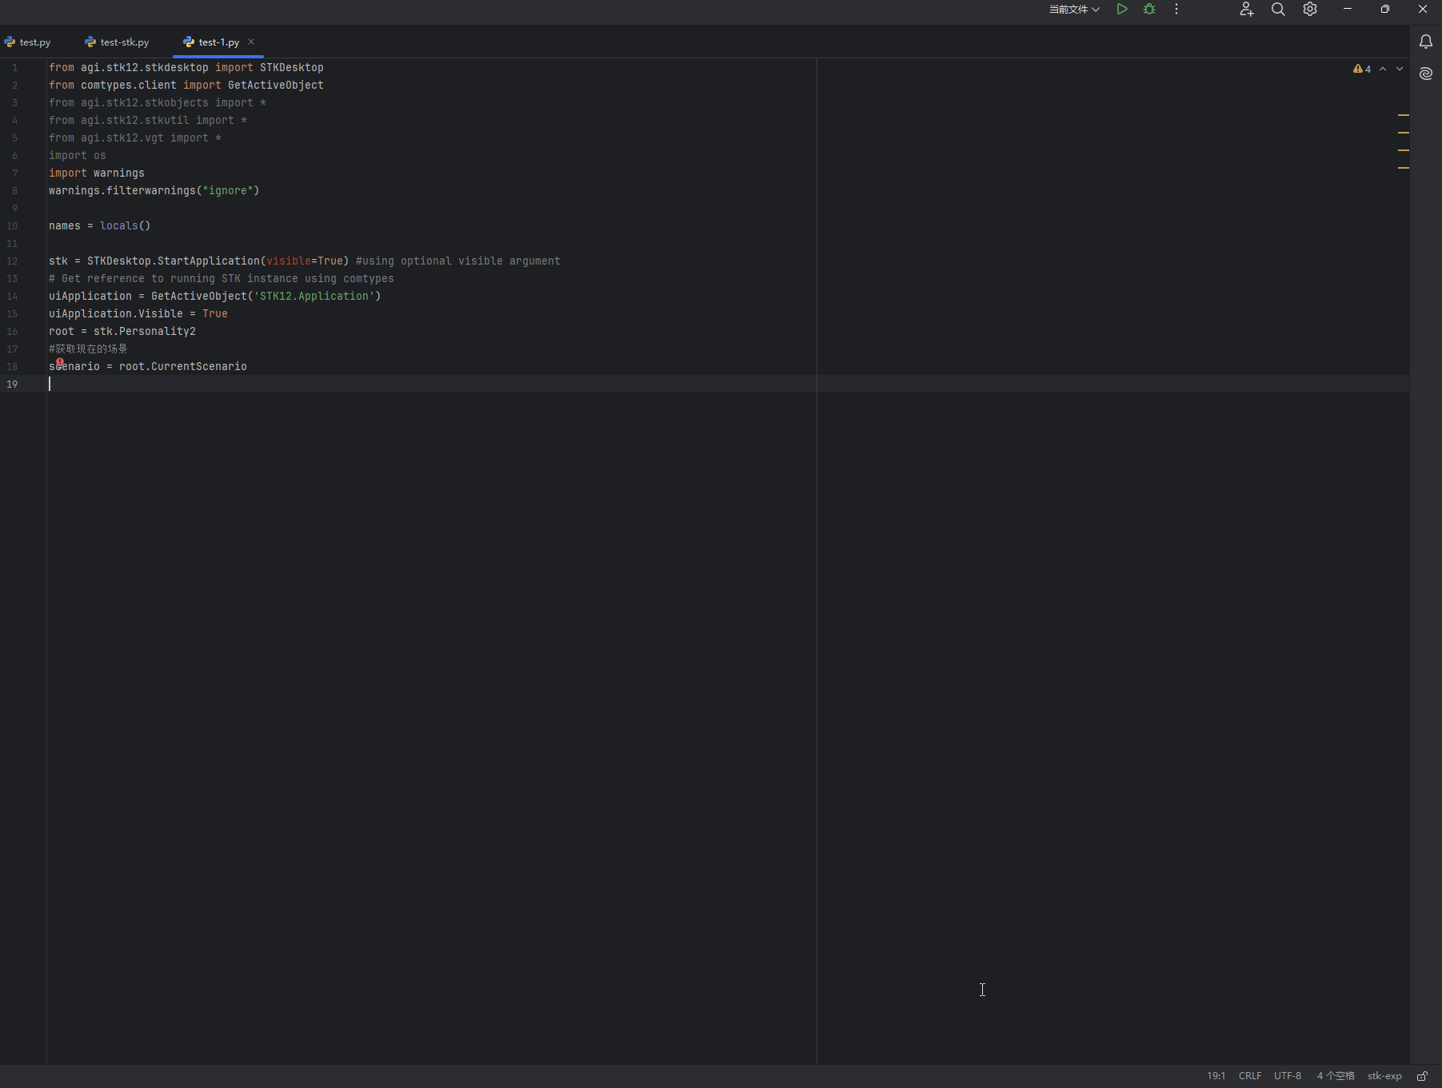Click the red error bulb on line 18
Viewport: 1442px width, 1088px height.
click(x=60, y=362)
